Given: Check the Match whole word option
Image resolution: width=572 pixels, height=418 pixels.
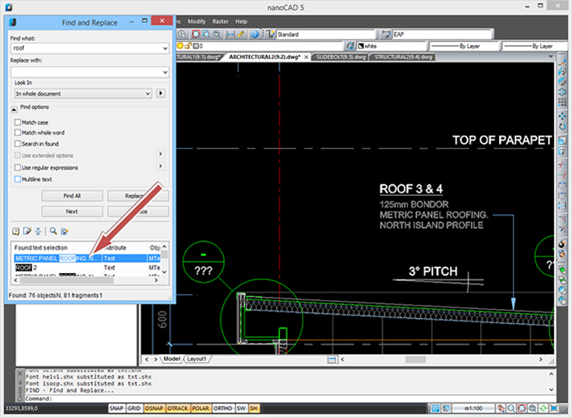Looking at the screenshot, I should point(18,133).
